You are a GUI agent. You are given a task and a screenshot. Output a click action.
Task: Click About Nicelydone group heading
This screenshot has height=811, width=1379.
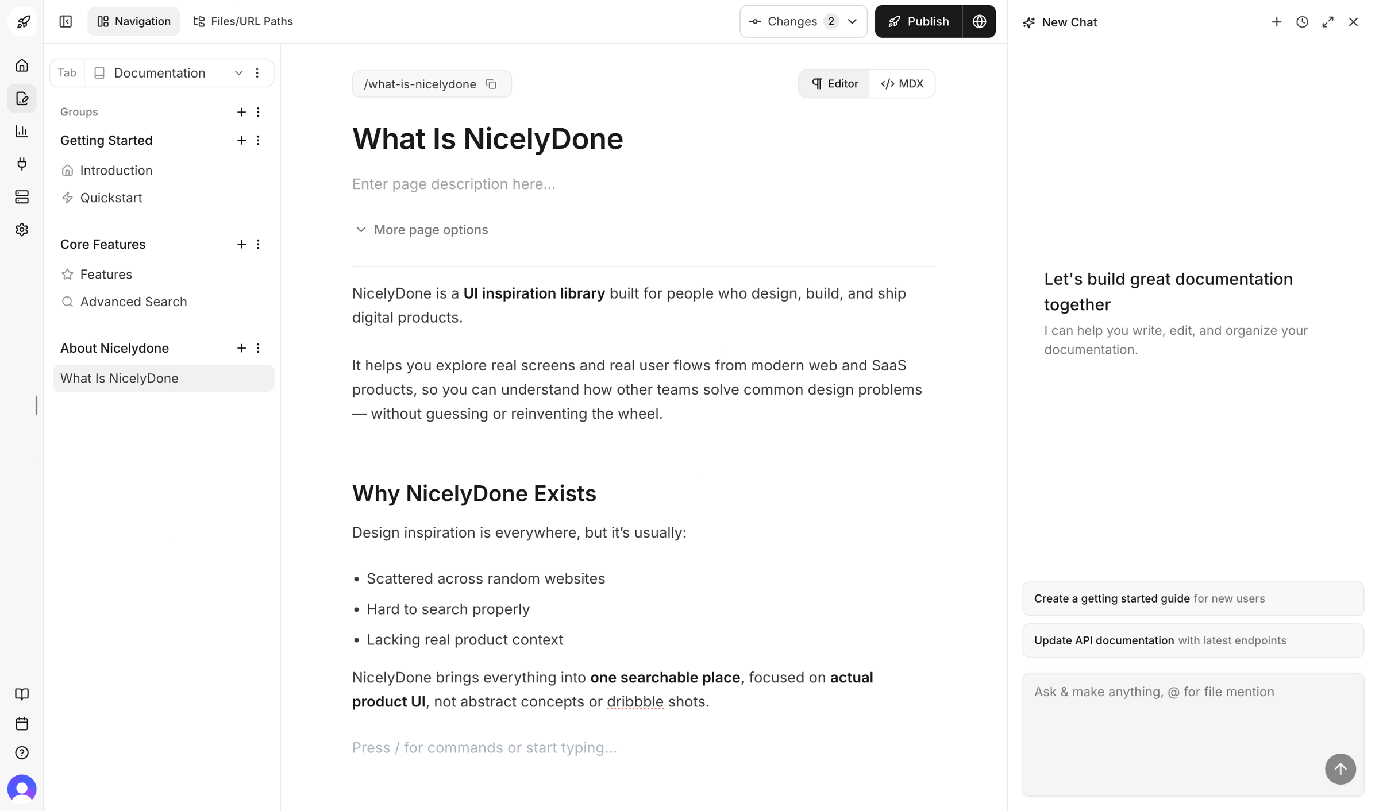click(x=114, y=348)
